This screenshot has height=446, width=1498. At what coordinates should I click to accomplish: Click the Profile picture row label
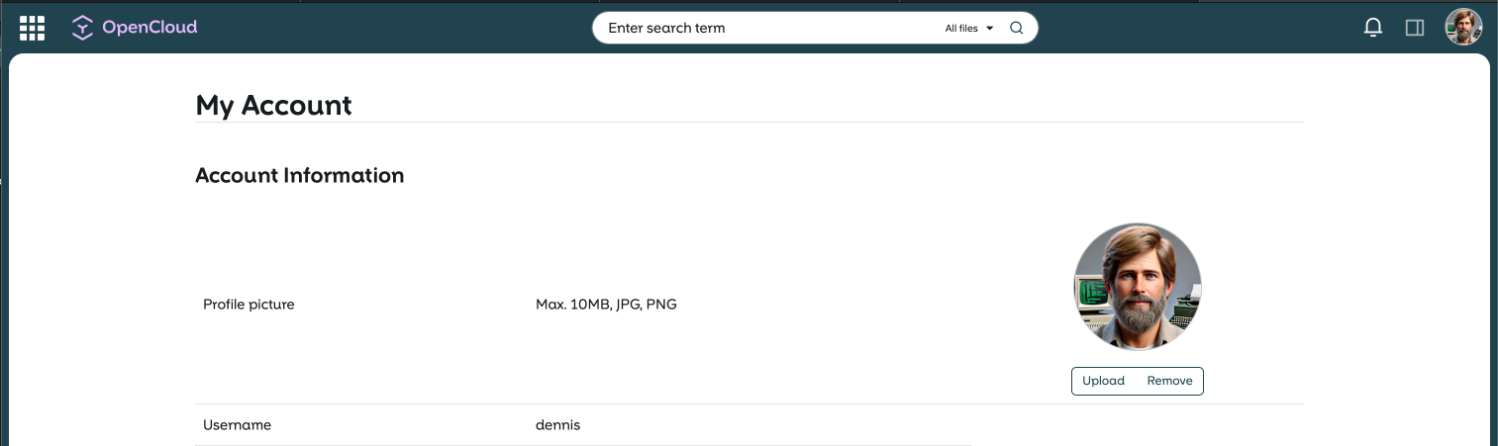(x=249, y=305)
